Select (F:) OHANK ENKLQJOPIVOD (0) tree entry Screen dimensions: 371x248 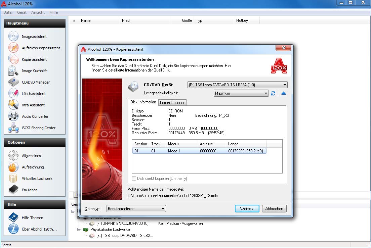(122, 224)
